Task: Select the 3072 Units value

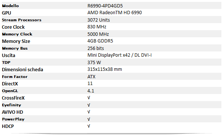Action: click(99, 20)
